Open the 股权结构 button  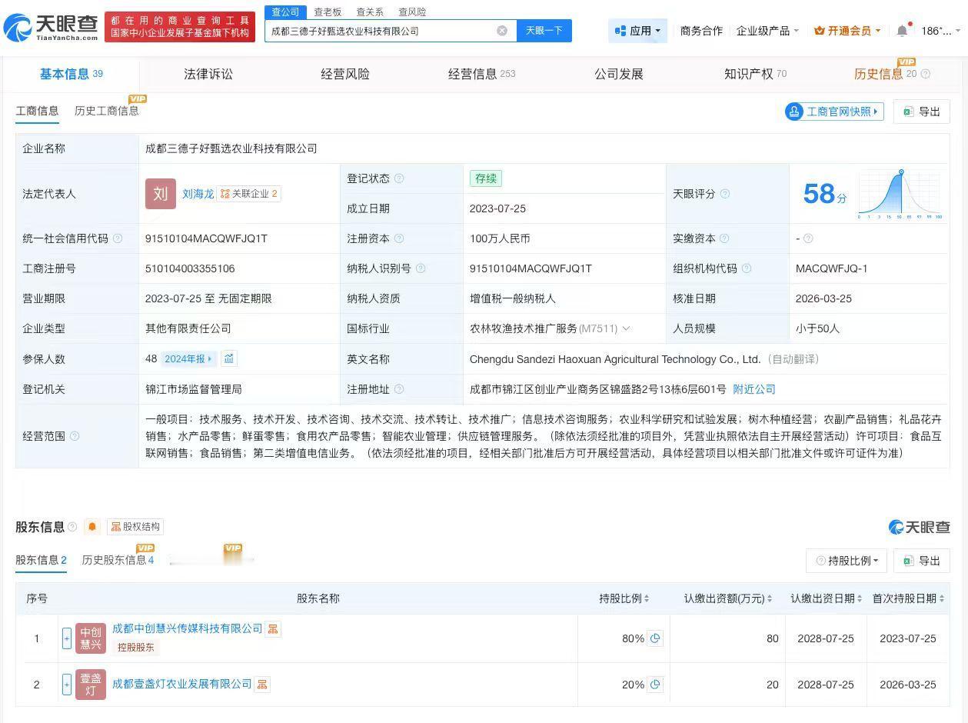pyautogui.click(x=135, y=527)
